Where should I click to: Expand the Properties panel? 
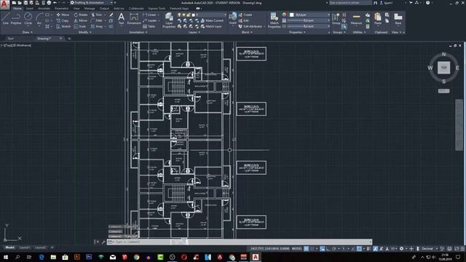pyautogui.click(x=297, y=32)
